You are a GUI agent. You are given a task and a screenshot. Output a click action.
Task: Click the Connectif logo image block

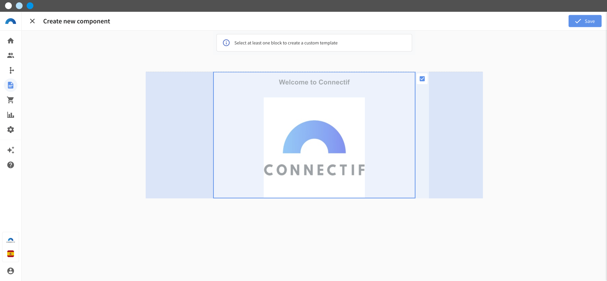tap(314, 147)
